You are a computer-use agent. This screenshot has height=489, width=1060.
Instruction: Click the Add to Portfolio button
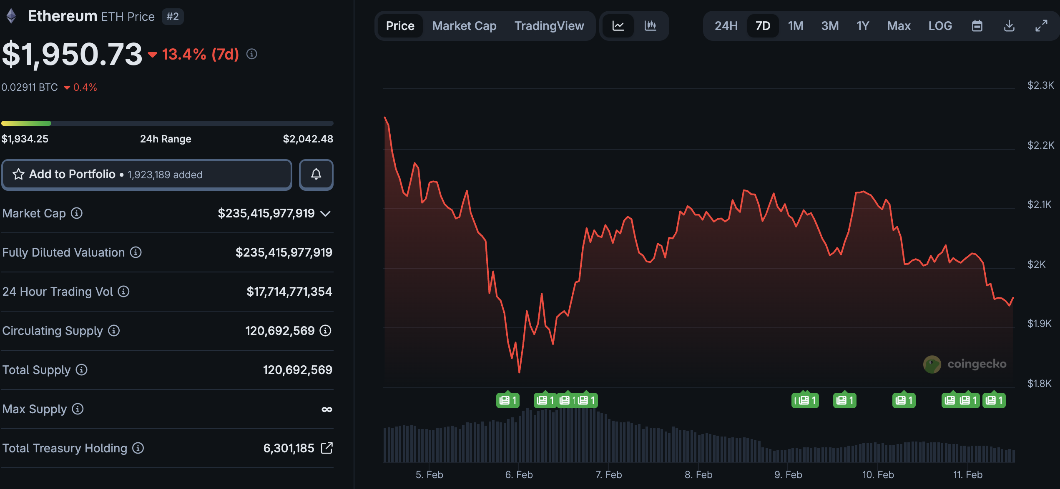click(147, 175)
